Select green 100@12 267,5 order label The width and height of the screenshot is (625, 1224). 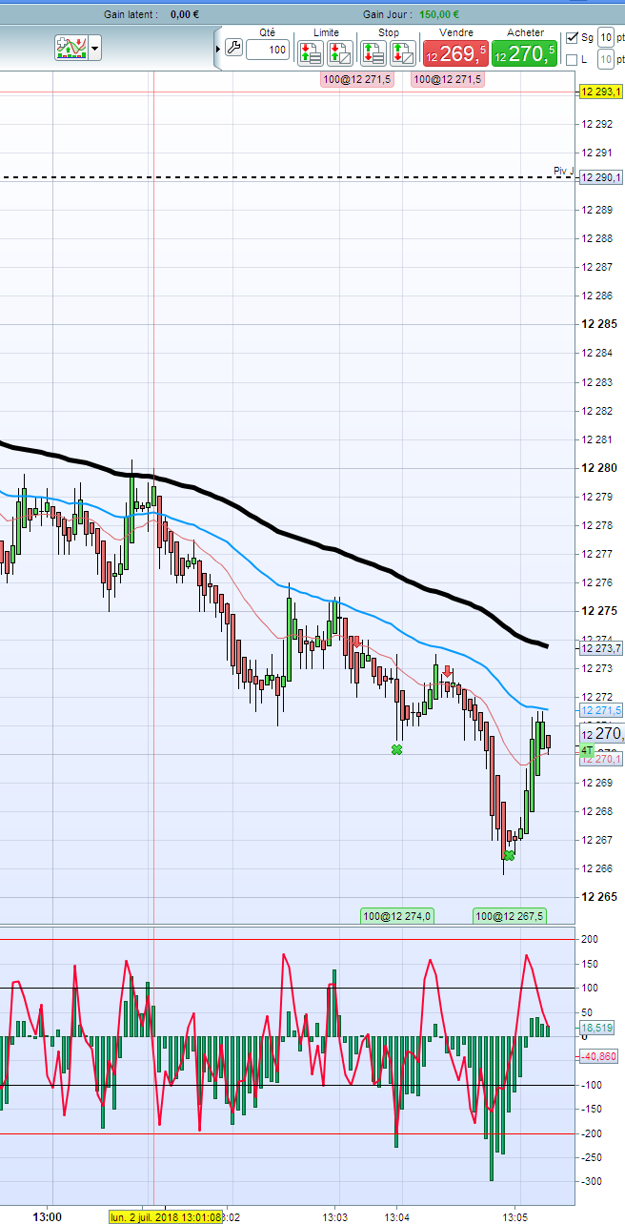510,916
